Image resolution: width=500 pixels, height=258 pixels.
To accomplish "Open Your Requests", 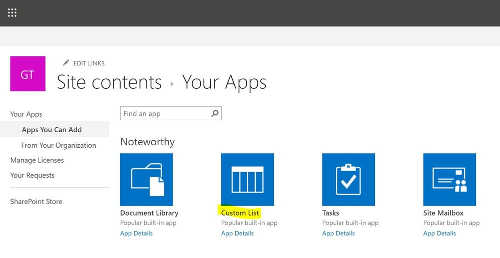I will click(32, 175).
